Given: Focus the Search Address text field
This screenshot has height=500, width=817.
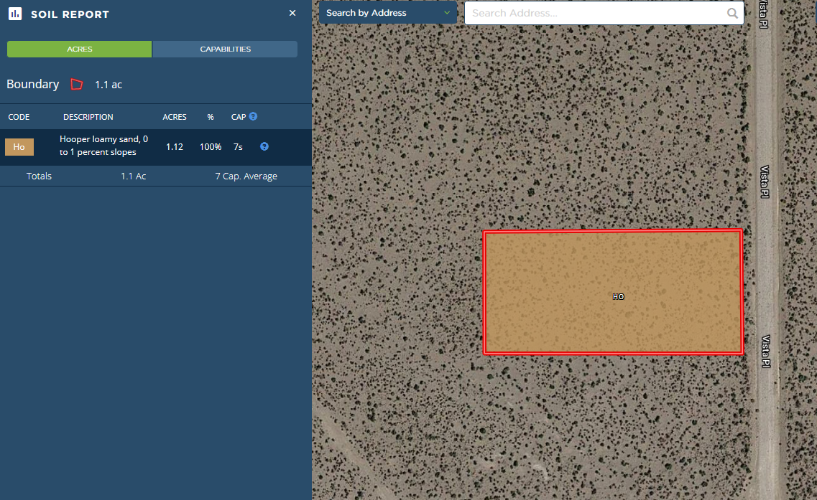Looking at the screenshot, I should click(x=595, y=13).
